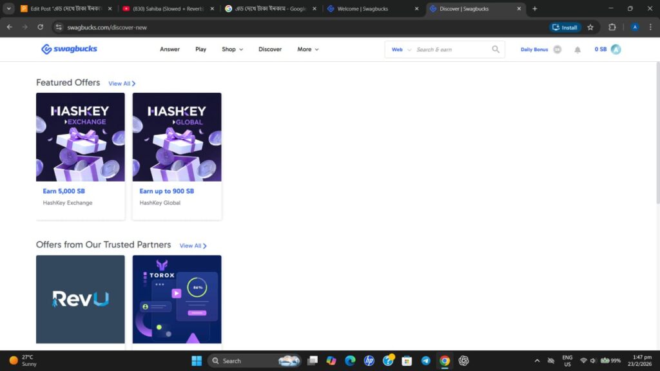Open the Web search type dropdown
Image resolution: width=660 pixels, height=371 pixels.
pyautogui.click(x=401, y=50)
